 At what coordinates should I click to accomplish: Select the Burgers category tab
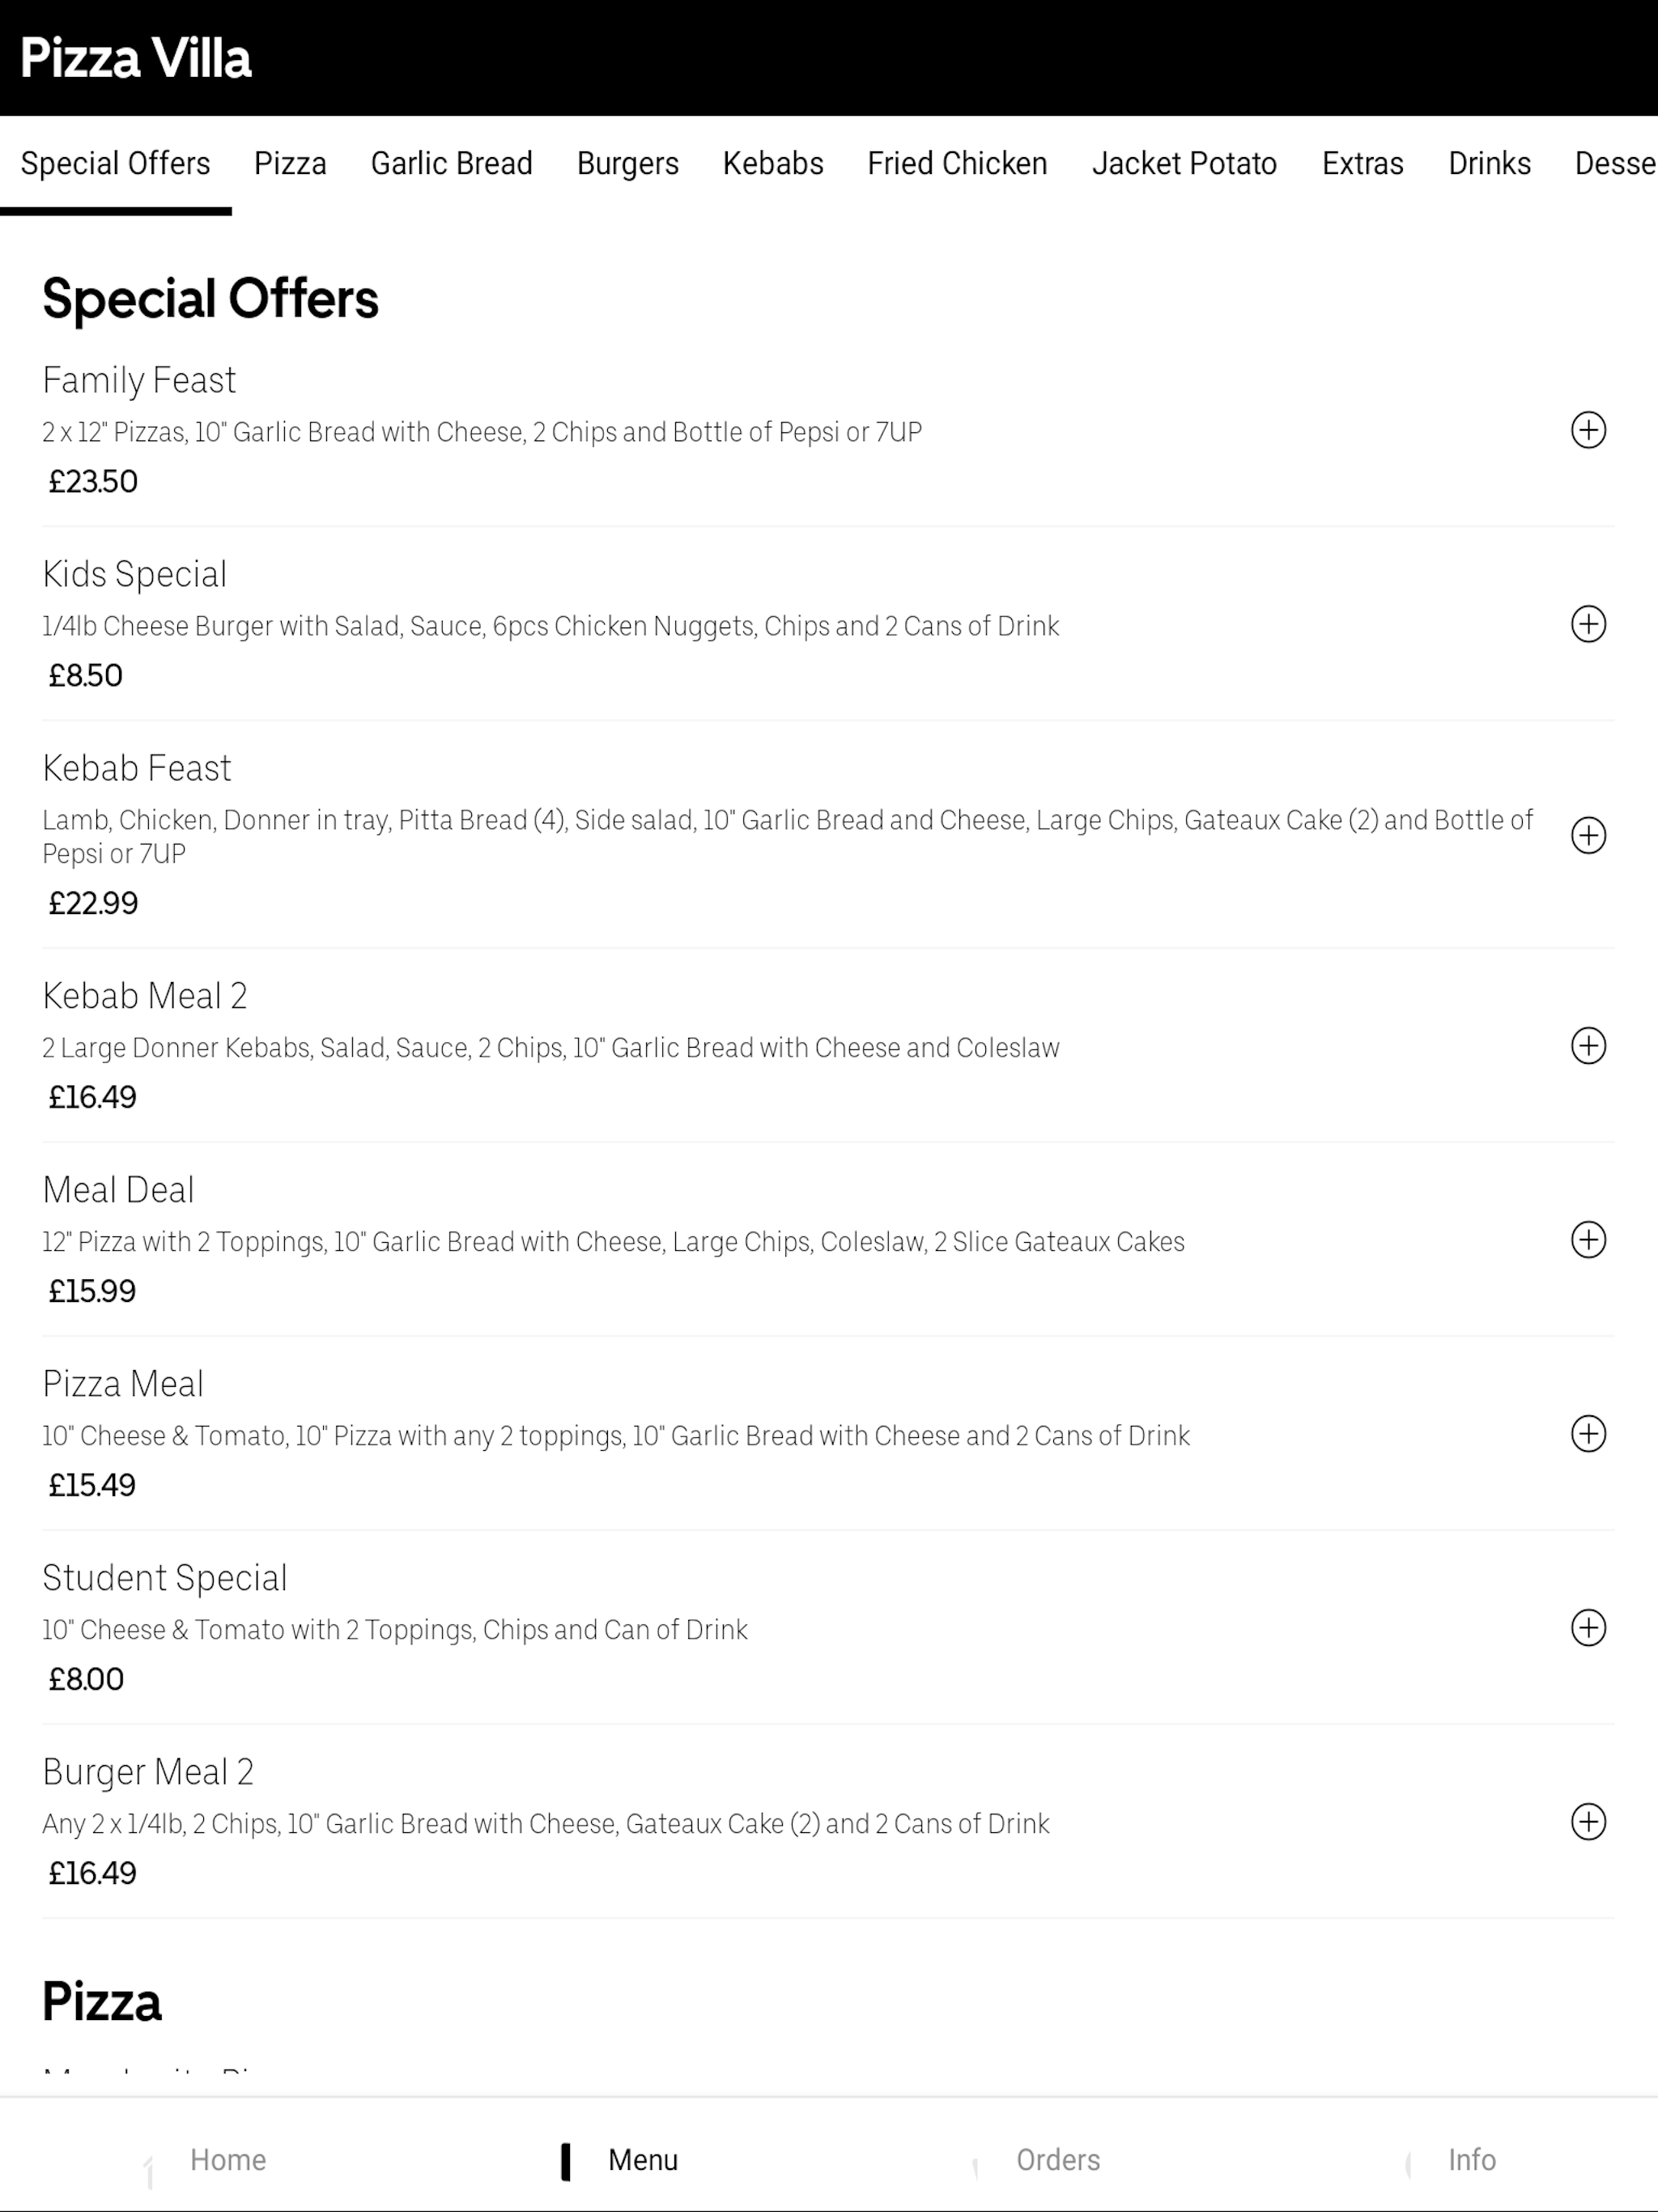tap(627, 163)
